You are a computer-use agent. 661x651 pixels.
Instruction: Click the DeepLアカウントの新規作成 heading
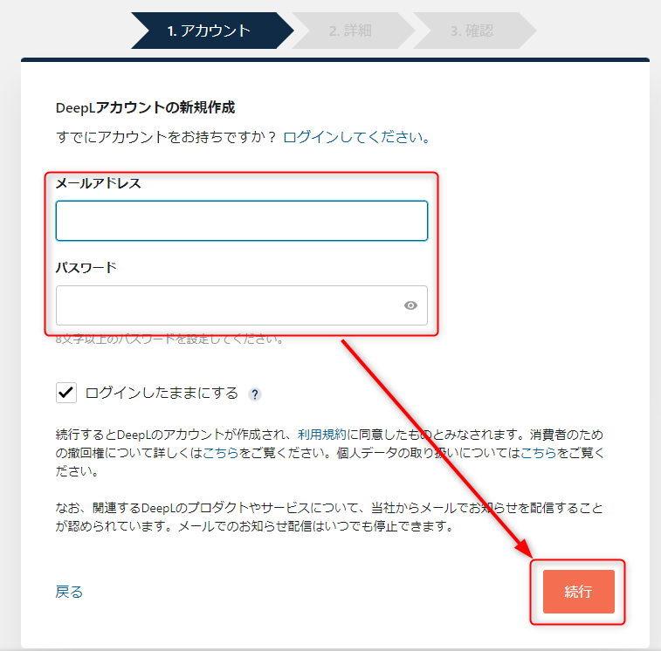[x=145, y=107]
